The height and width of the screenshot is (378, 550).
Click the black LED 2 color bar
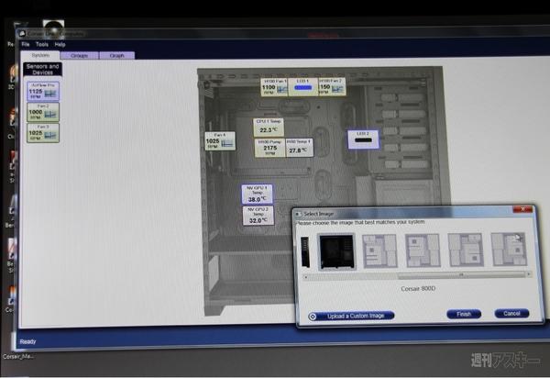coord(363,140)
